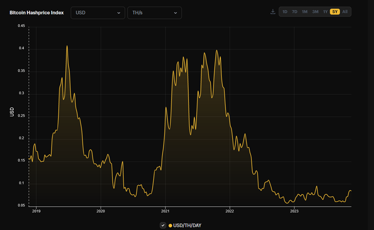Click the 2021 x-axis label
Viewport: 374px width, 230px height.
pos(165,211)
